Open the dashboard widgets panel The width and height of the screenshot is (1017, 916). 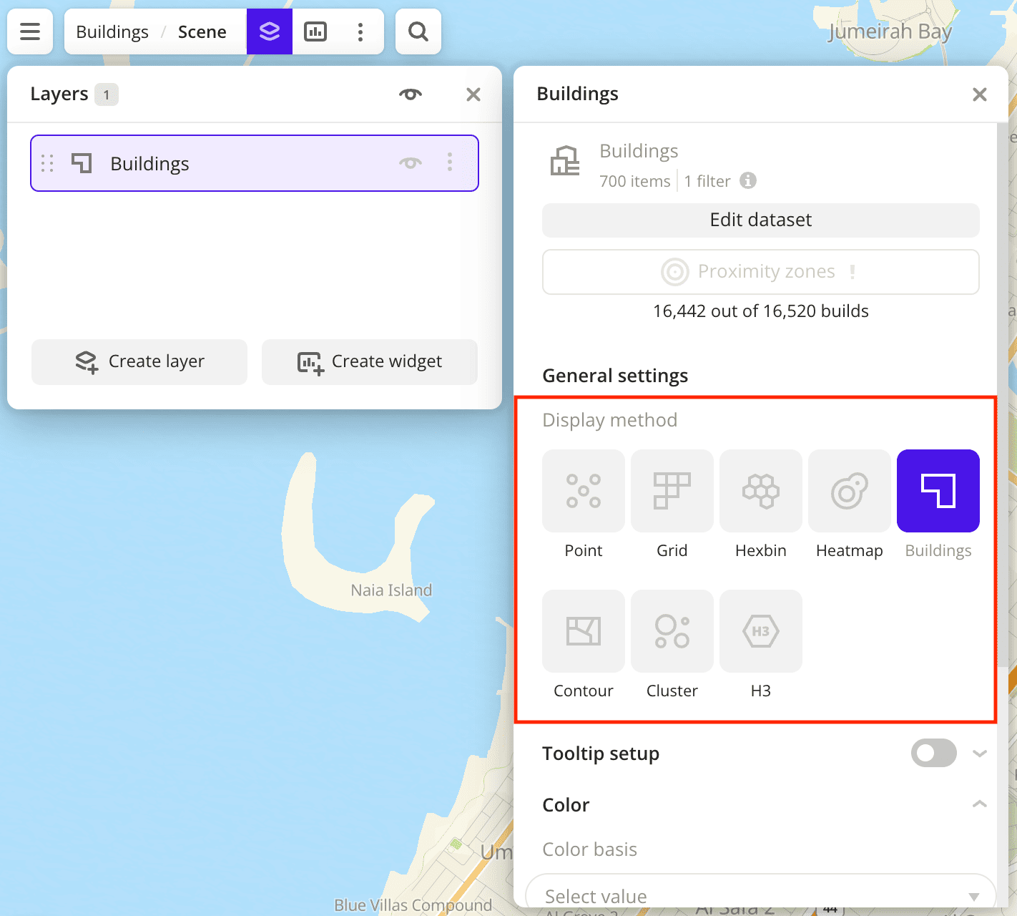[x=315, y=31]
